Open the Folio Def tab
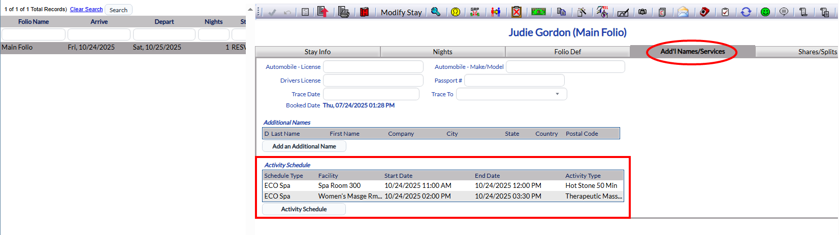Viewport: 839px width, 235px height. click(567, 52)
